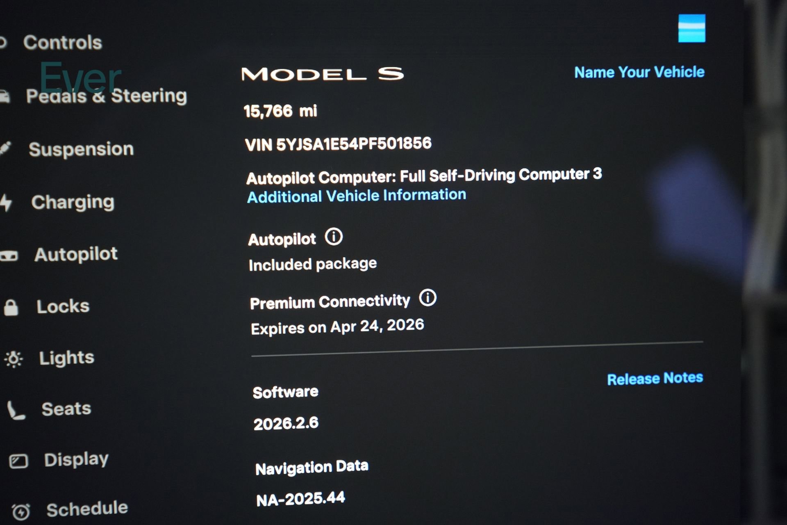Click the seat icon beside Seats
Viewport: 787px width, 525px height.
point(16,411)
